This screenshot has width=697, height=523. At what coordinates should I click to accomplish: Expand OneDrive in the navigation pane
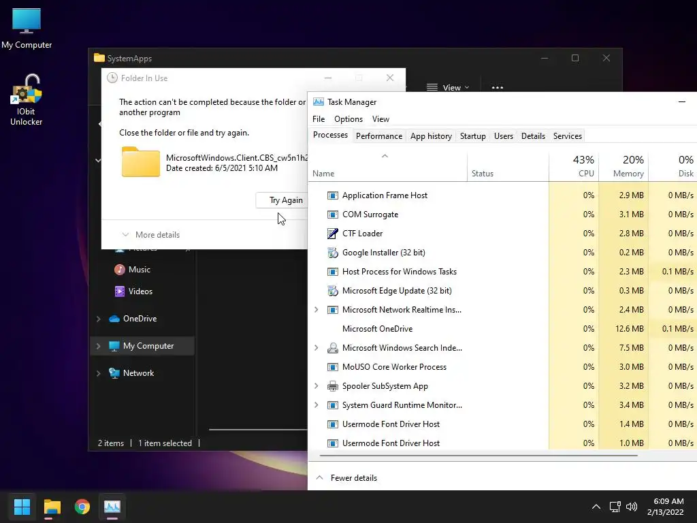[x=98, y=319]
